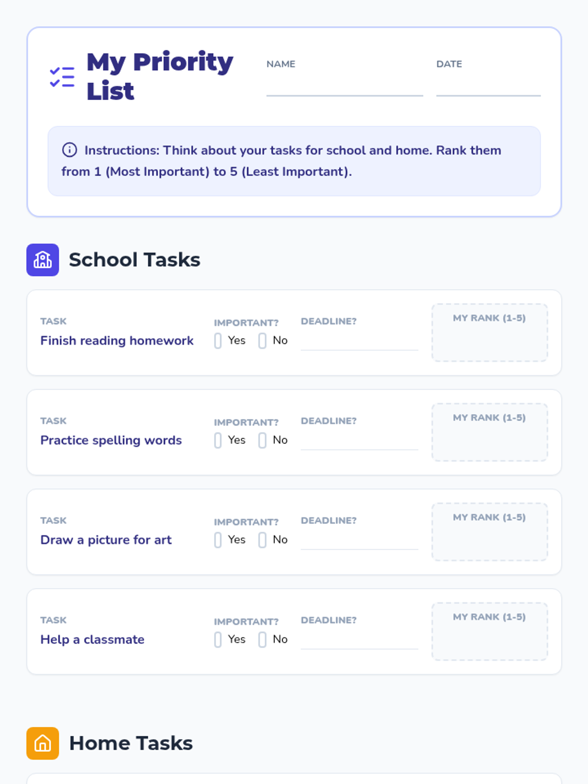
Task: Click deadline field for Help a classmate
Action: point(359,640)
